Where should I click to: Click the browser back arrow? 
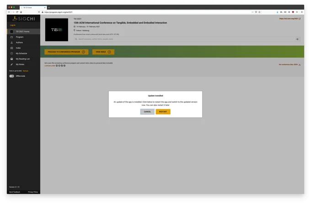(9, 12)
